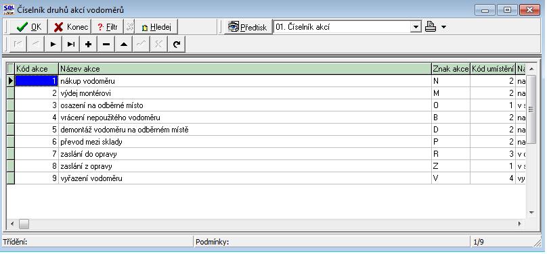Viewport: 547px width, 254px height.
Task: Click the Konec button
Action: [70, 27]
